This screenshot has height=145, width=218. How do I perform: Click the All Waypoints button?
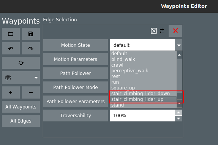pyautogui.click(x=21, y=107)
